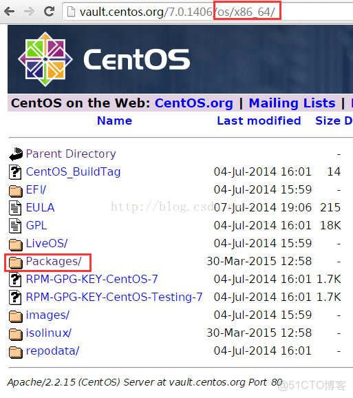Open the EFI/ directory link
The width and height of the screenshot is (353, 398).
tap(36, 189)
